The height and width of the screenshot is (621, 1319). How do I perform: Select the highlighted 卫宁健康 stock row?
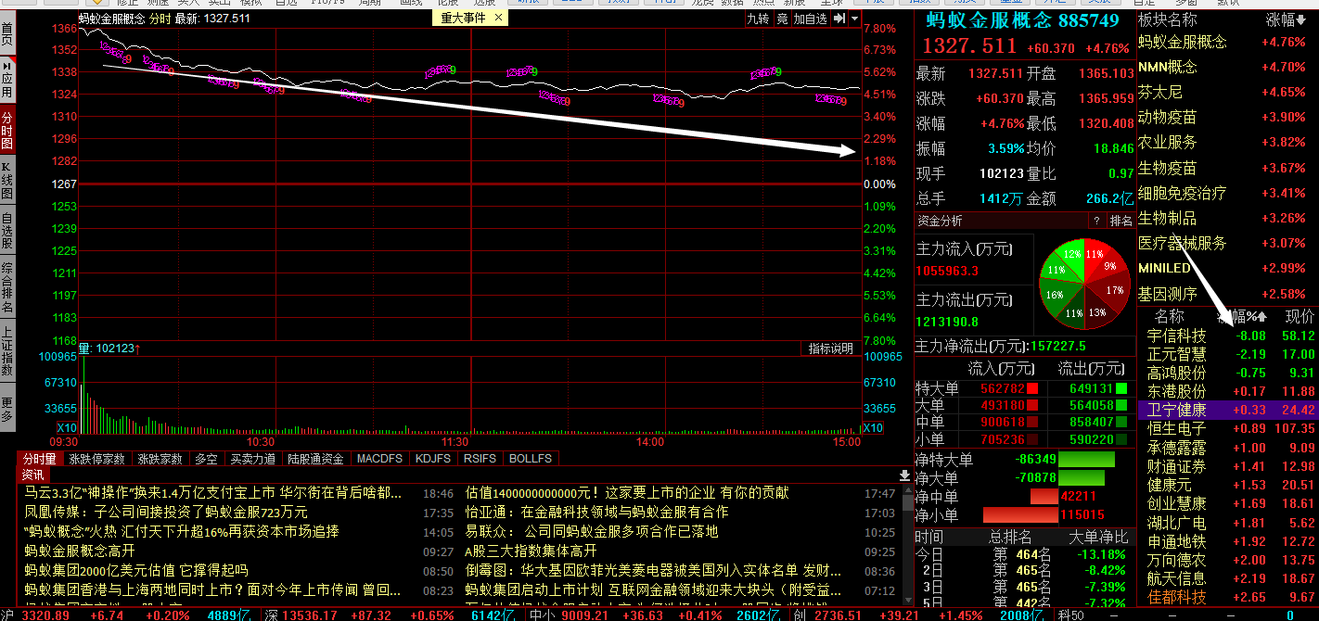[1227, 410]
